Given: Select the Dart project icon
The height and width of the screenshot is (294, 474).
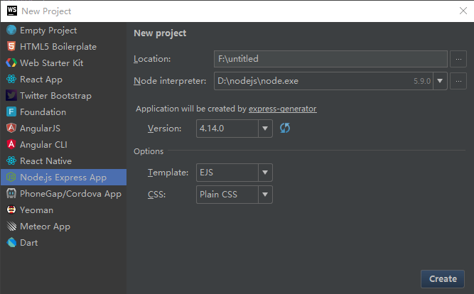Looking at the screenshot, I should pyautogui.click(x=11, y=243).
